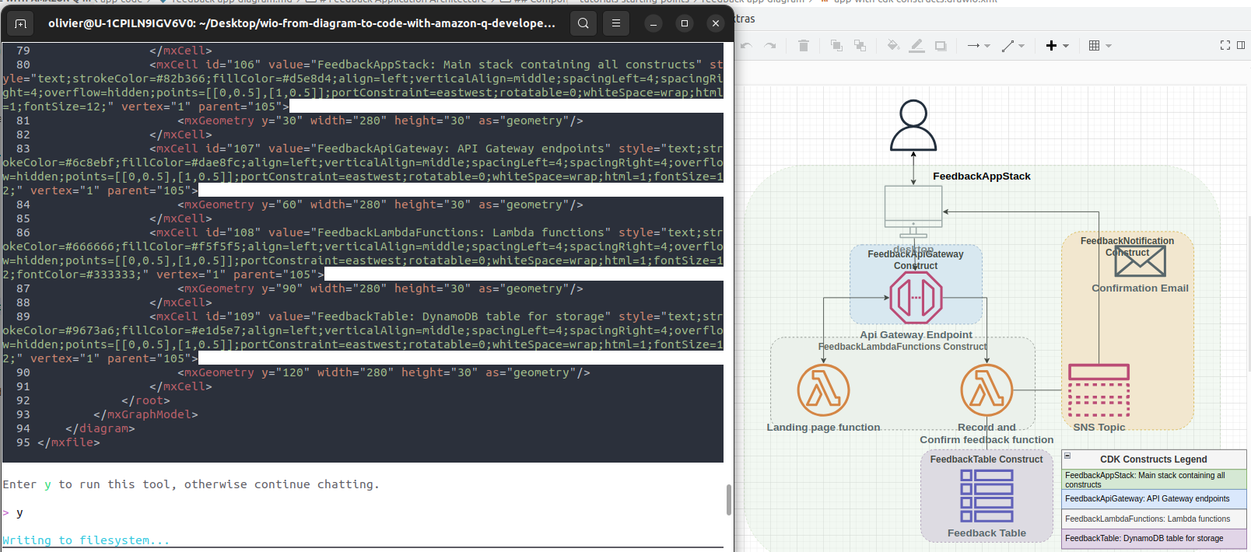Delete selected shape with trash icon

point(804,46)
